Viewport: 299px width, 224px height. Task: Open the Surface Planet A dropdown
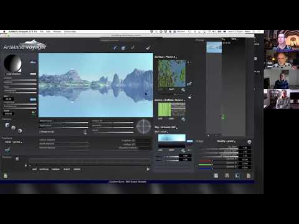coord(166,57)
